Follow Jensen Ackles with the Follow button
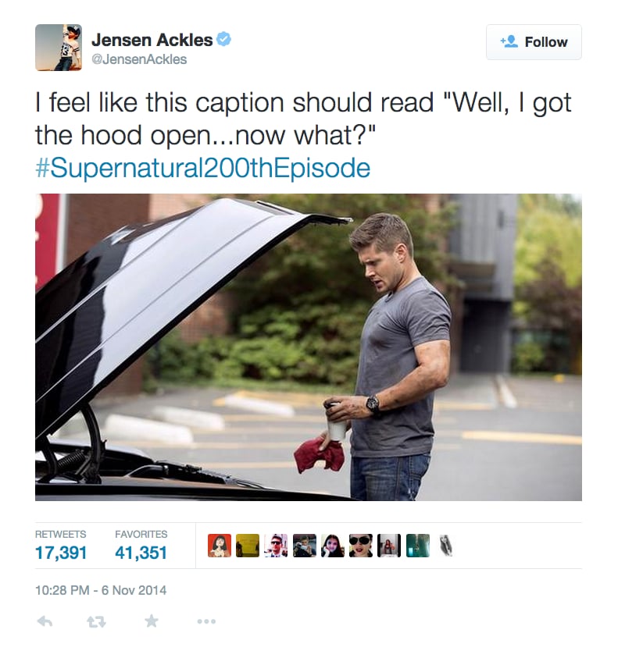618x658 pixels. 534,42
